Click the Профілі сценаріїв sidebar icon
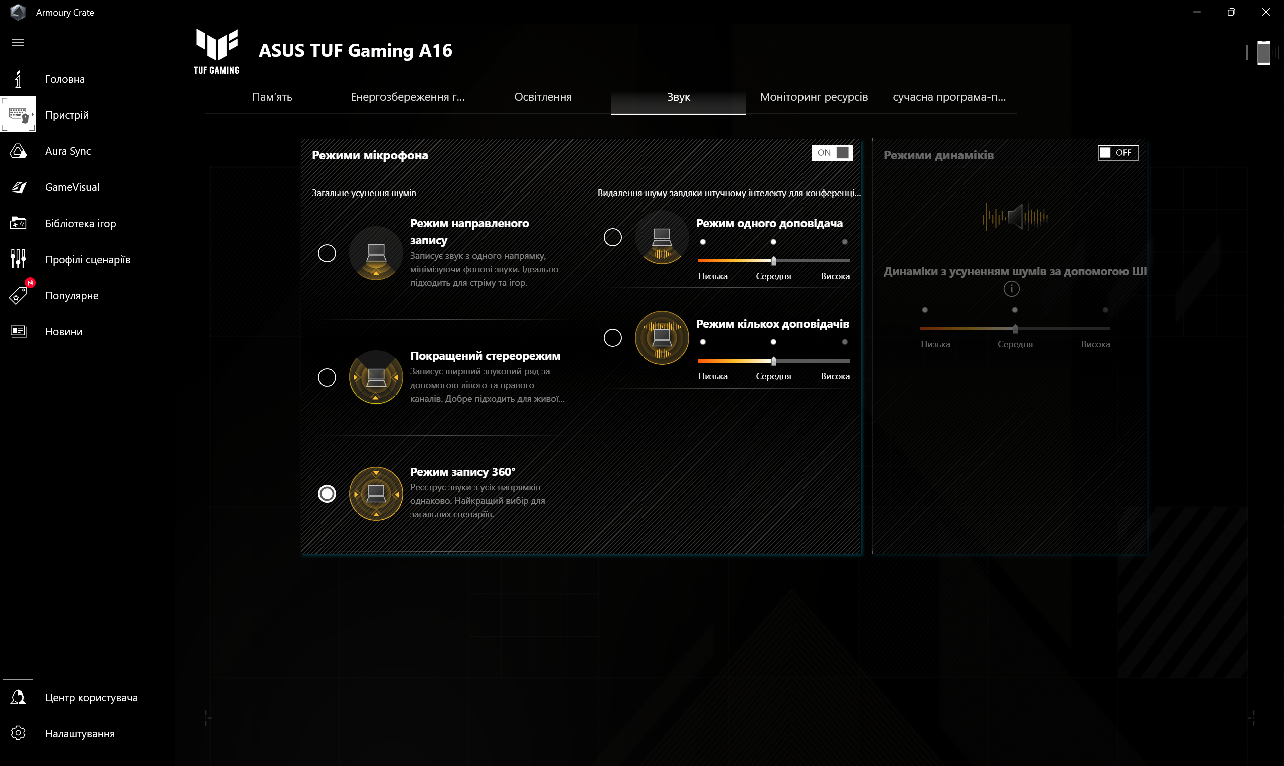 (19, 259)
